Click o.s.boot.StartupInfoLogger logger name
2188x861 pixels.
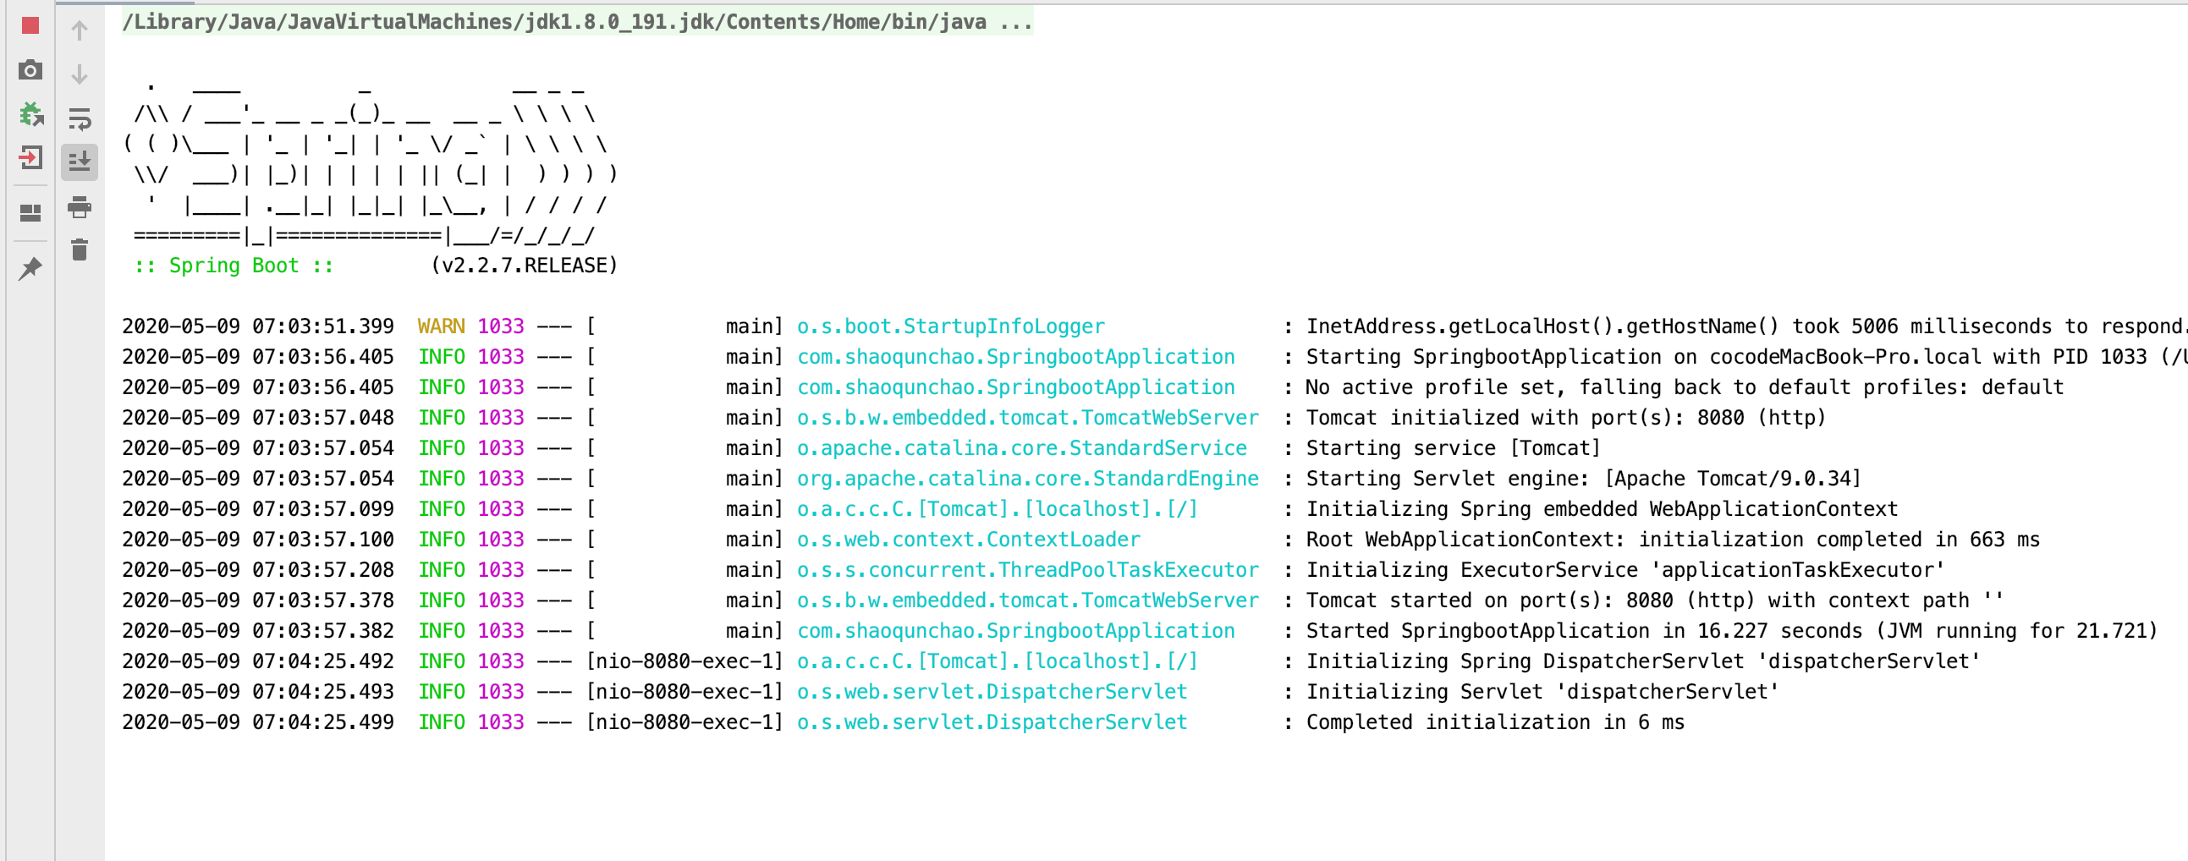pyautogui.click(x=950, y=326)
